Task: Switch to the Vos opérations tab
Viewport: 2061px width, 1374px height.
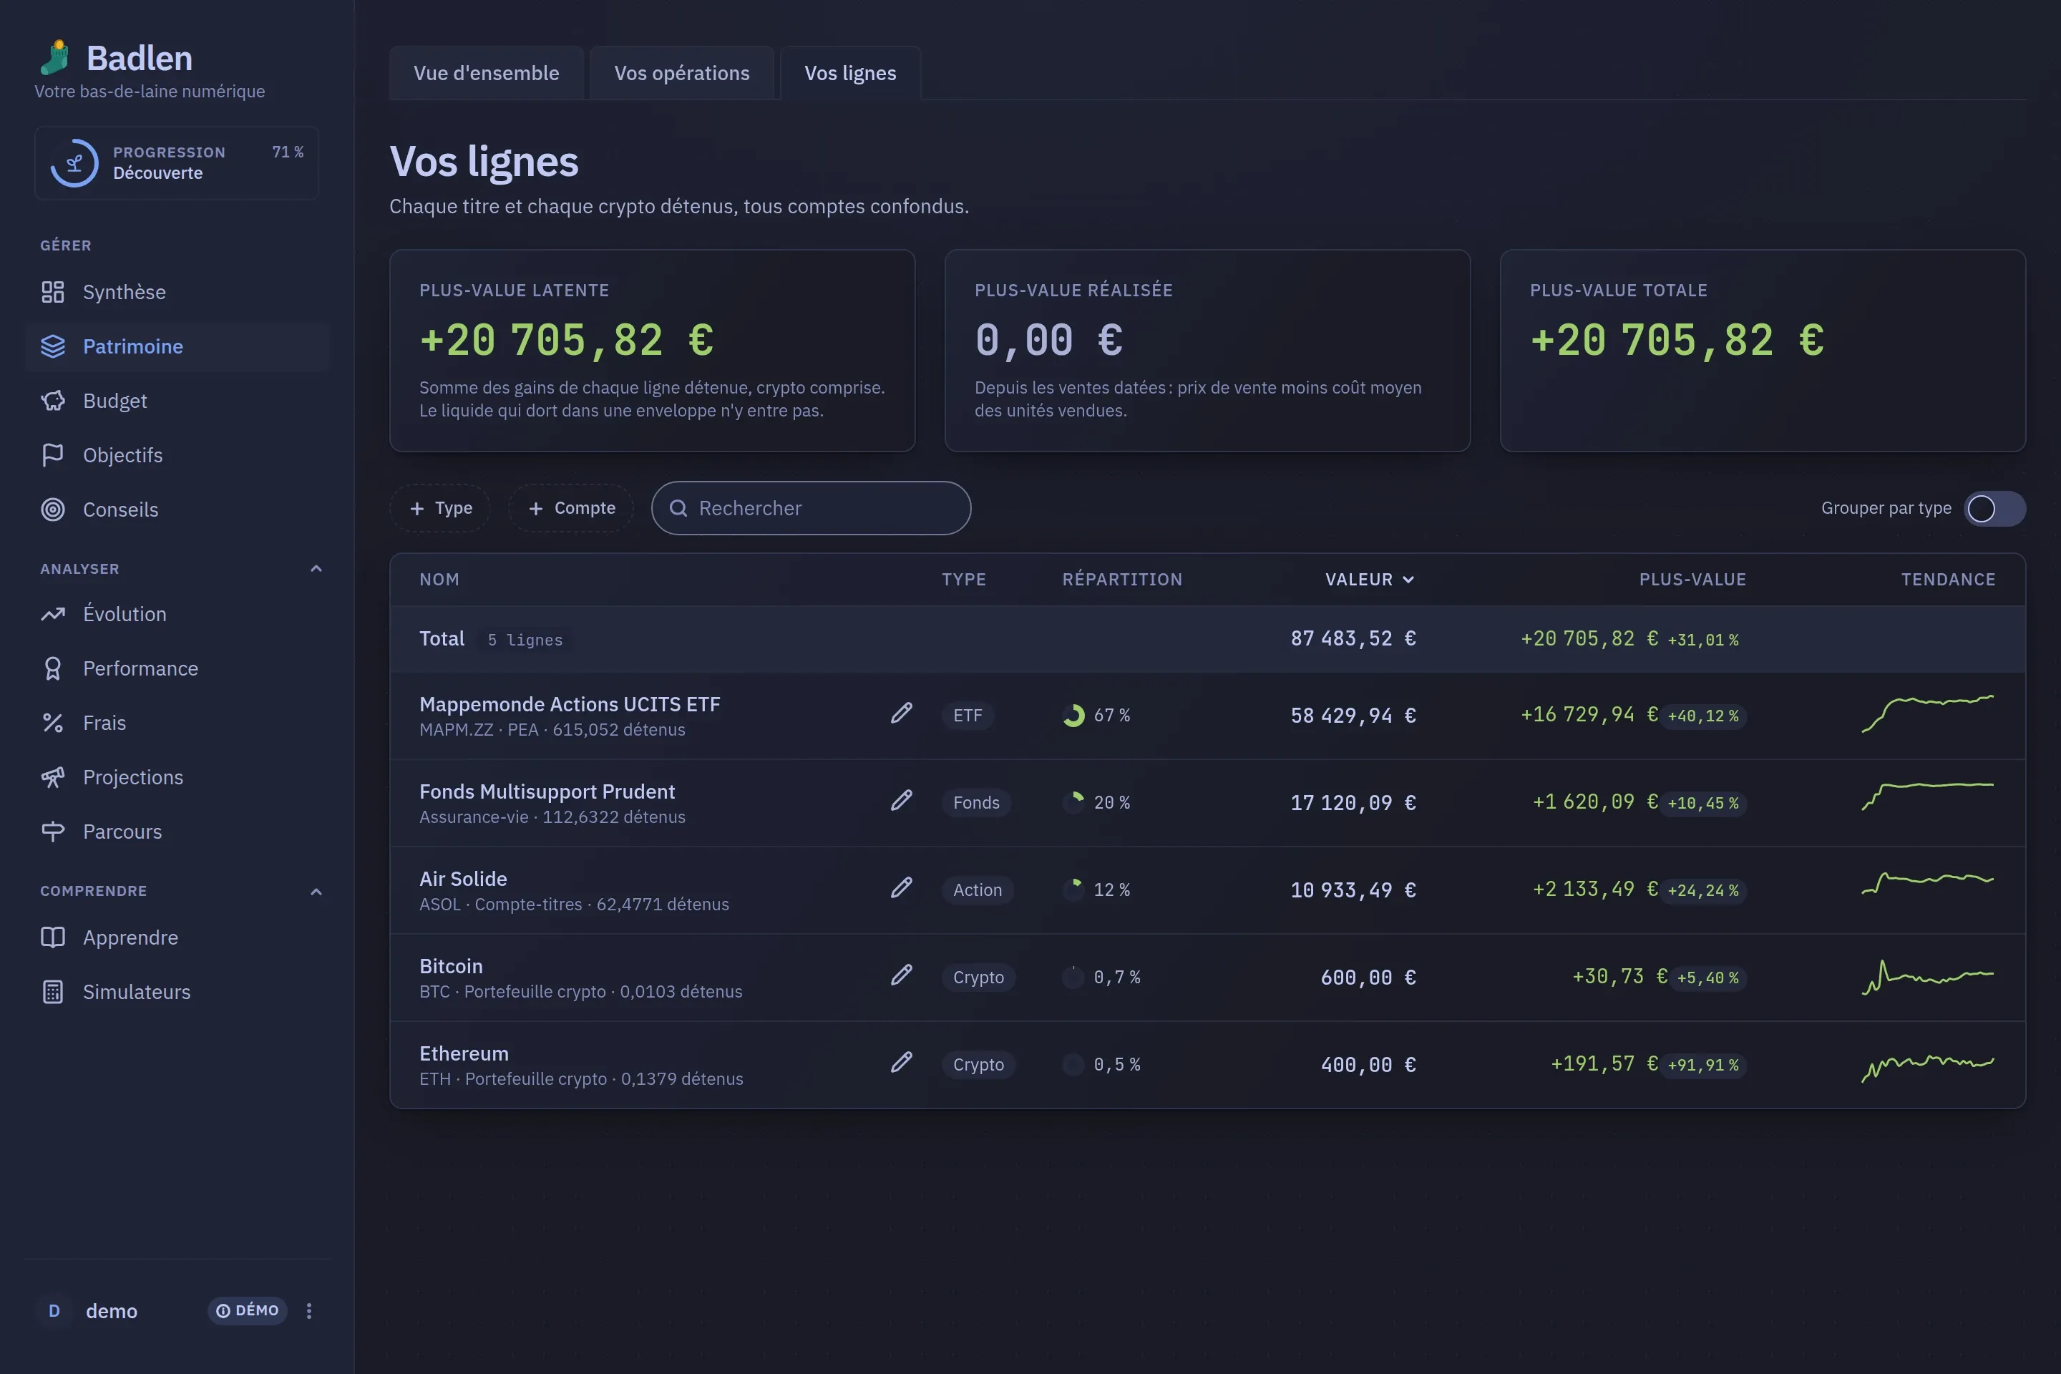Action: [x=682, y=73]
